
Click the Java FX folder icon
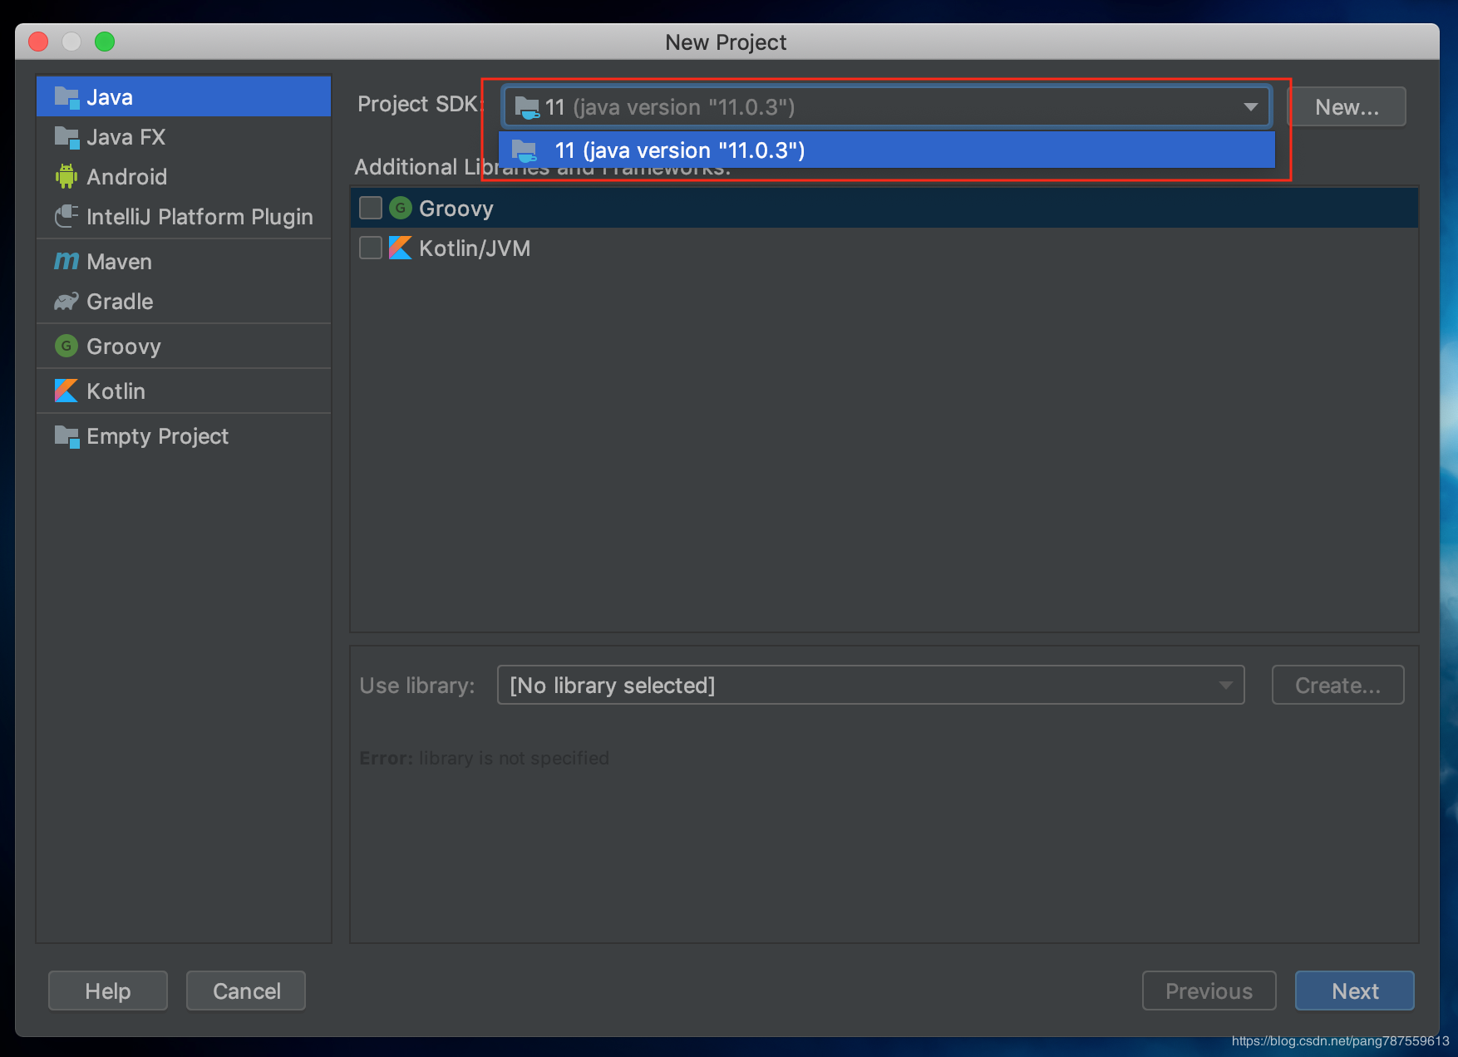point(66,137)
